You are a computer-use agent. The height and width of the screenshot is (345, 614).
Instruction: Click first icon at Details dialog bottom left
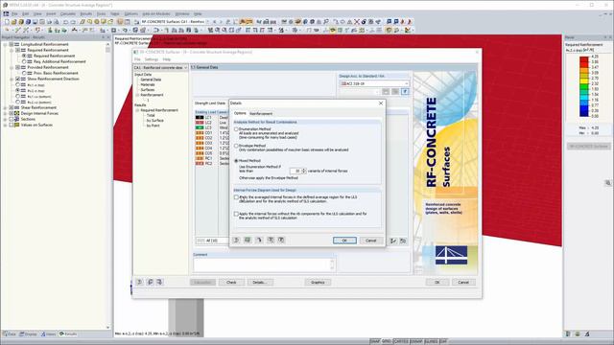[x=236, y=241]
